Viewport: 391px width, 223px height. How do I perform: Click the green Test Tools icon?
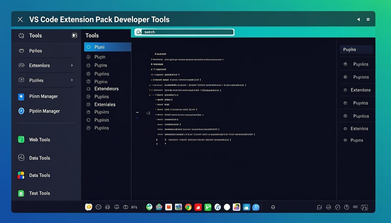[x=21, y=193]
